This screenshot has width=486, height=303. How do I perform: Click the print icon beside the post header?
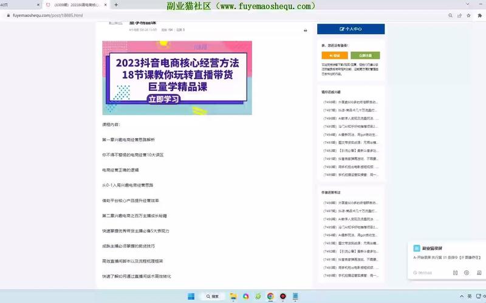pos(306,30)
